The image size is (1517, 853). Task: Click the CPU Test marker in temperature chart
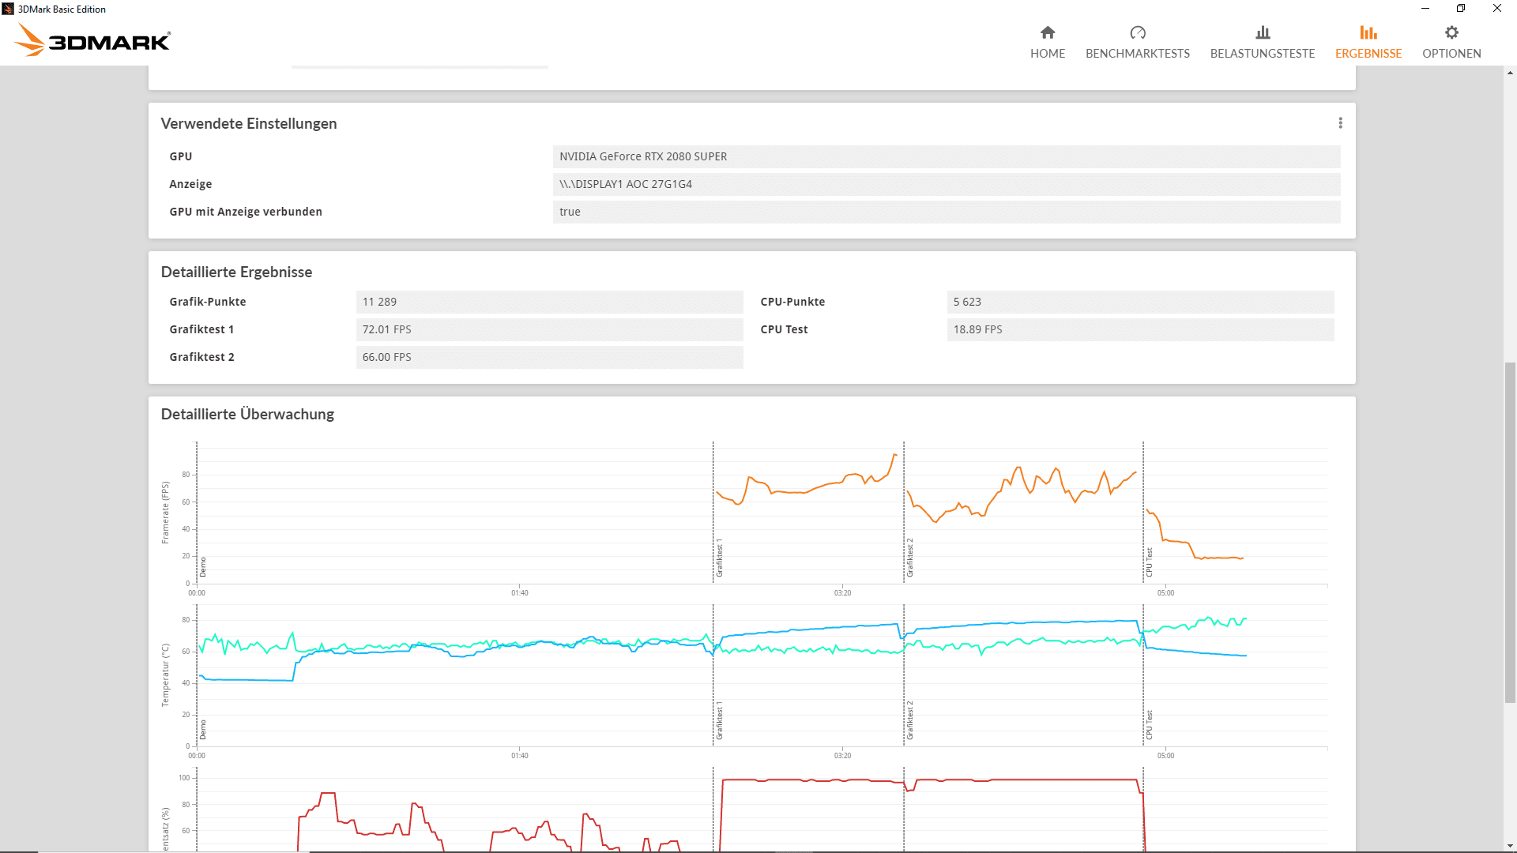pos(1149,725)
